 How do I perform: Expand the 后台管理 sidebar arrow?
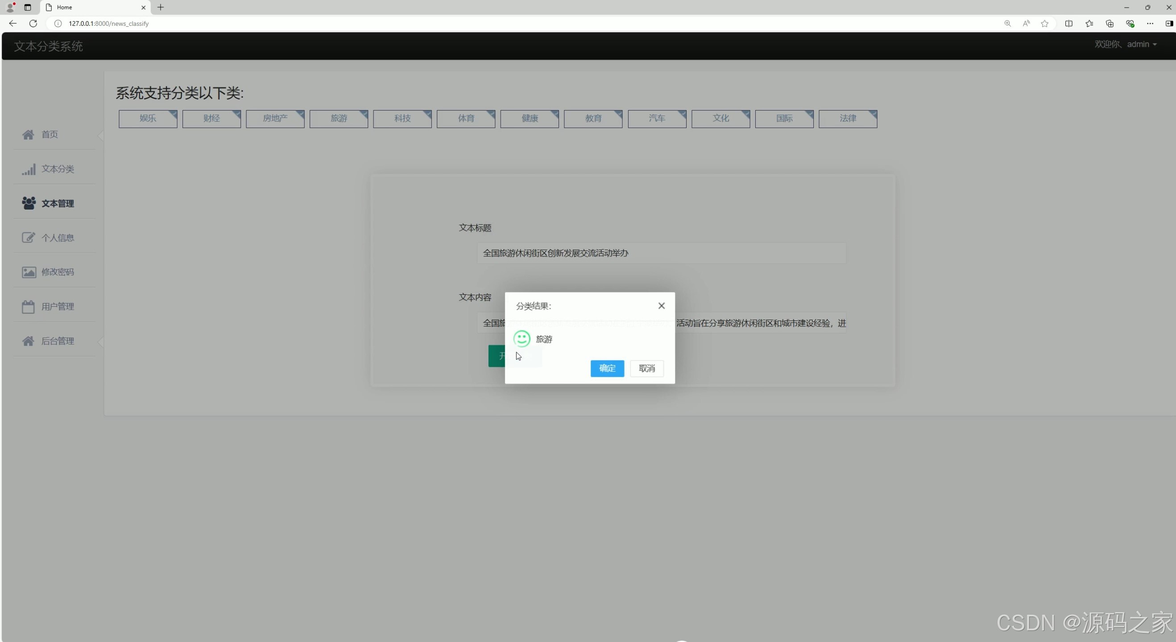(x=100, y=342)
